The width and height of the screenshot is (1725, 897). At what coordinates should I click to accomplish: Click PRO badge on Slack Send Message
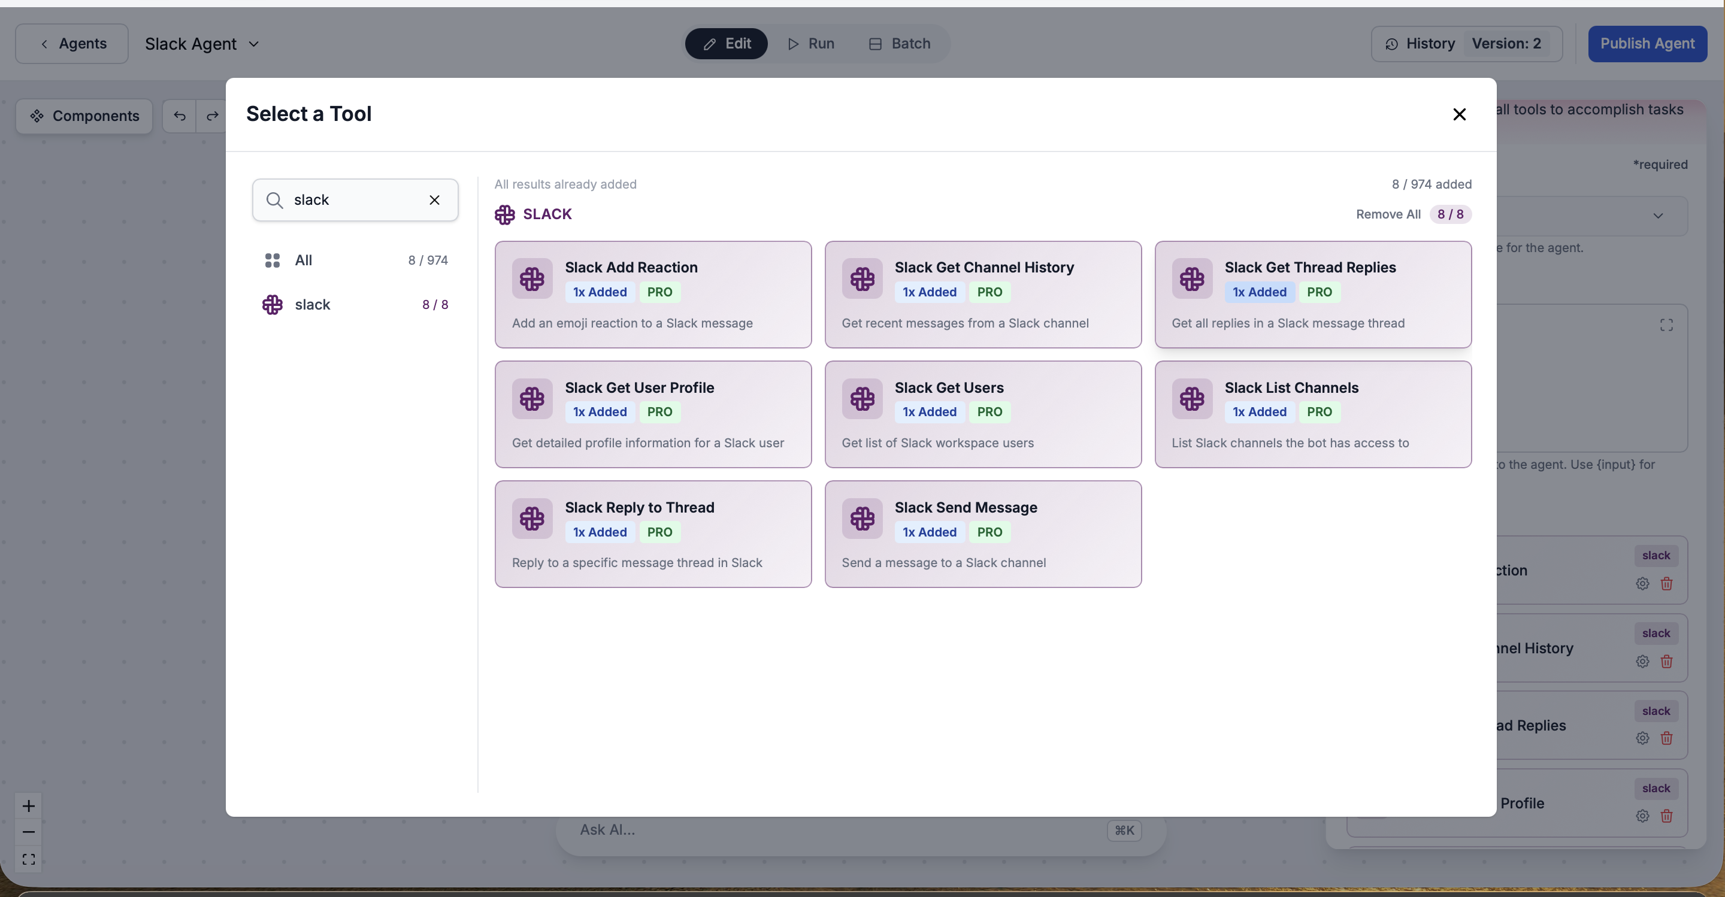point(989,532)
